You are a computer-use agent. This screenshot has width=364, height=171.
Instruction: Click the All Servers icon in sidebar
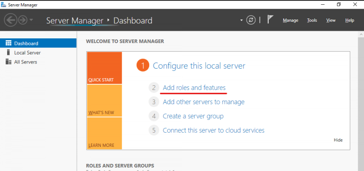point(9,62)
